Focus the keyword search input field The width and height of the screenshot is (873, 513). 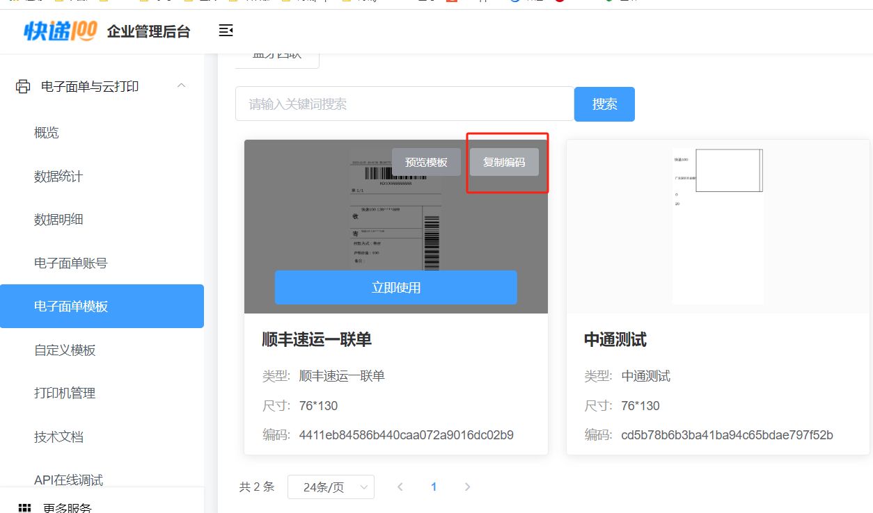[404, 104]
